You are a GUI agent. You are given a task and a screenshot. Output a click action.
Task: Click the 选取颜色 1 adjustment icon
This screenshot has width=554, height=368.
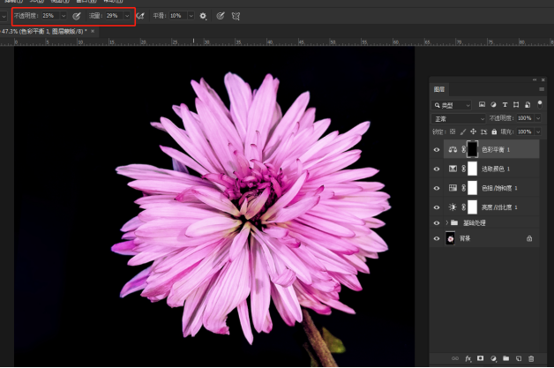tap(453, 169)
